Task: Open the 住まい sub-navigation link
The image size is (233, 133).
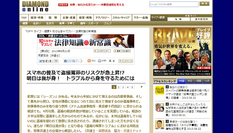Action: click(x=37, y=23)
